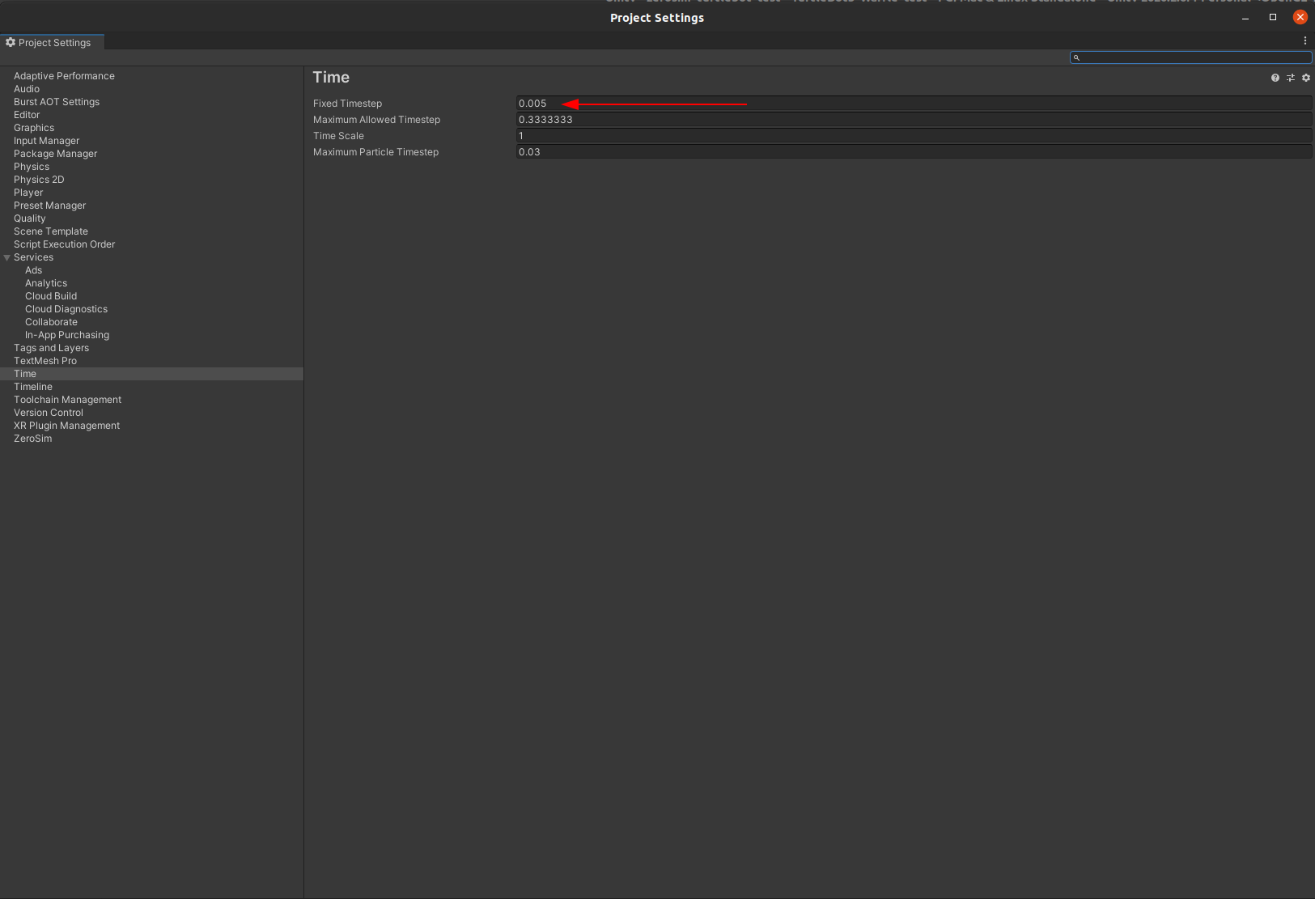Click the Fixed Timestep value field

[x=913, y=104]
